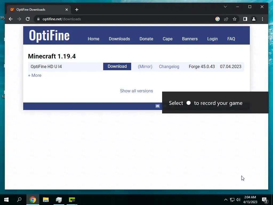Open clock and calendar flyout

(x=250, y=200)
